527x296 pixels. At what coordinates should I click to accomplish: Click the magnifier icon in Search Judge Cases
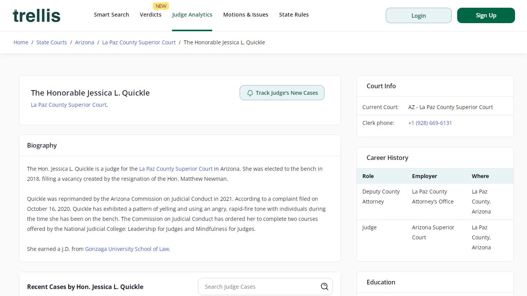point(324,287)
